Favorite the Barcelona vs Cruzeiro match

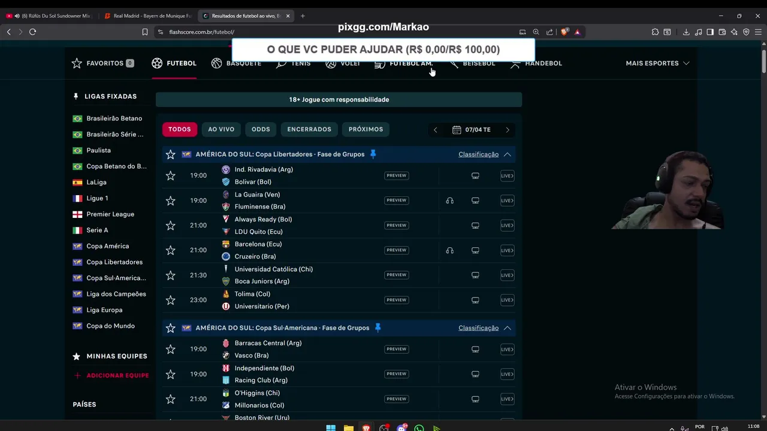[171, 250]
